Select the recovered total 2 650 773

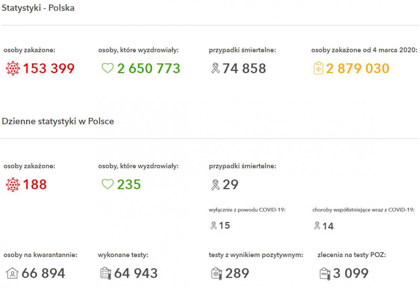pyautogui.click(x=149, y=68)
